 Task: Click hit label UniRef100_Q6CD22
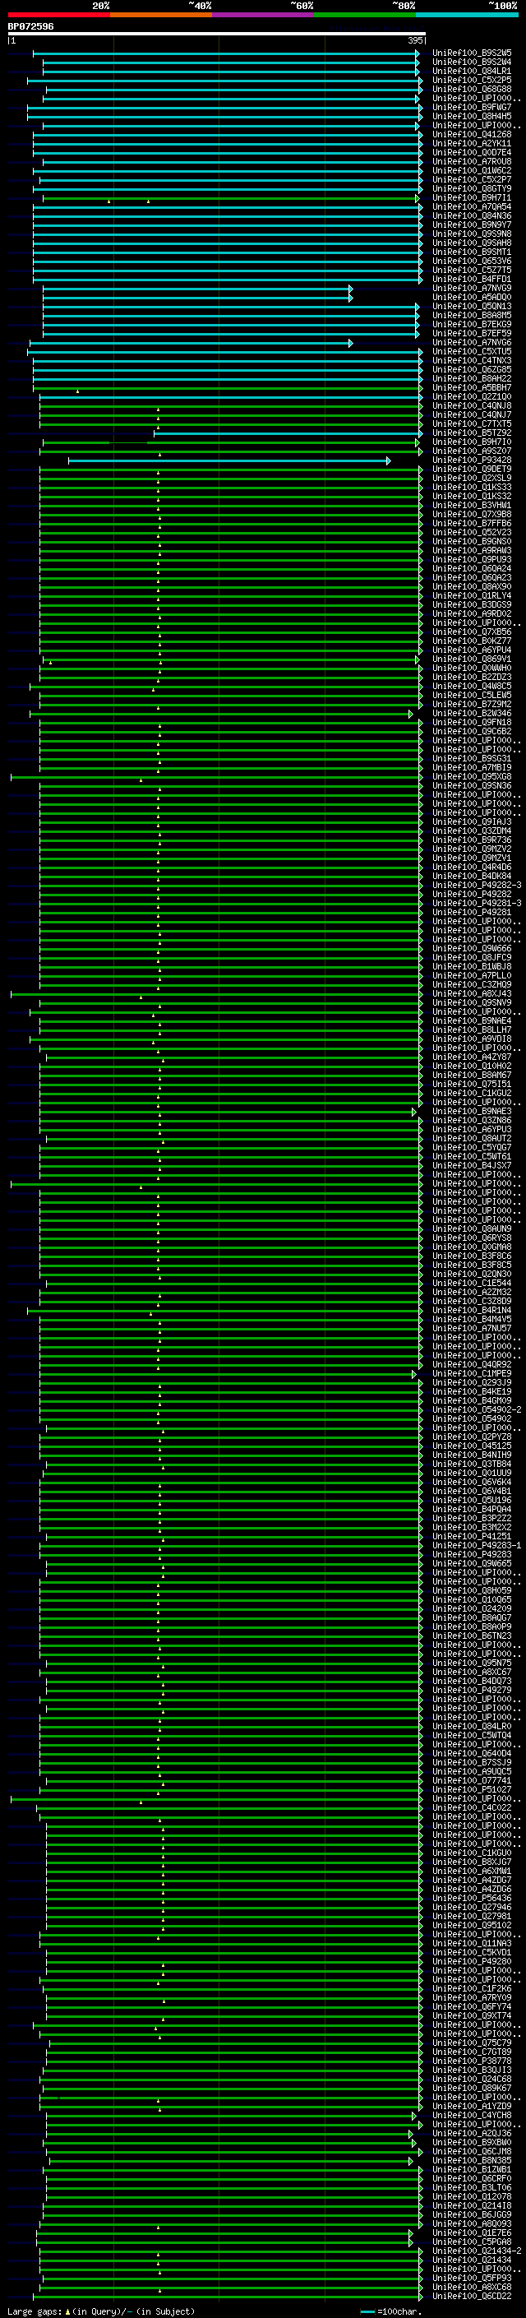click(x=472, y=2296)
